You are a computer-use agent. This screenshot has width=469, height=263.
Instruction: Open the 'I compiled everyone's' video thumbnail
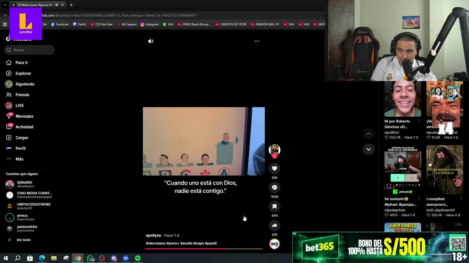pyautogui.click(x=445, y=170)
